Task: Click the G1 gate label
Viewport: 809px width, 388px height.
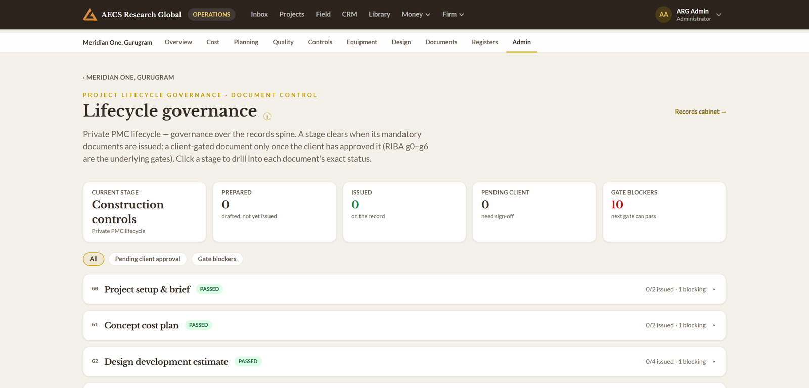Action: coord(95,325)
